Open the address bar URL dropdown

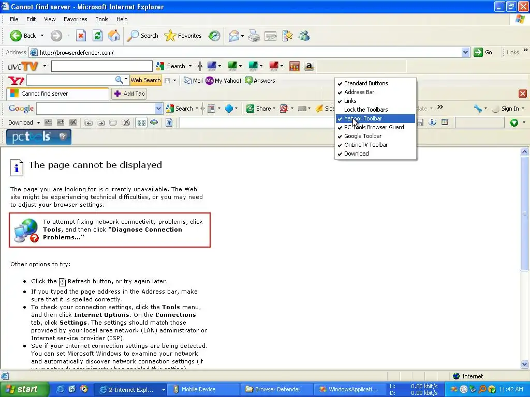(465, 52)
